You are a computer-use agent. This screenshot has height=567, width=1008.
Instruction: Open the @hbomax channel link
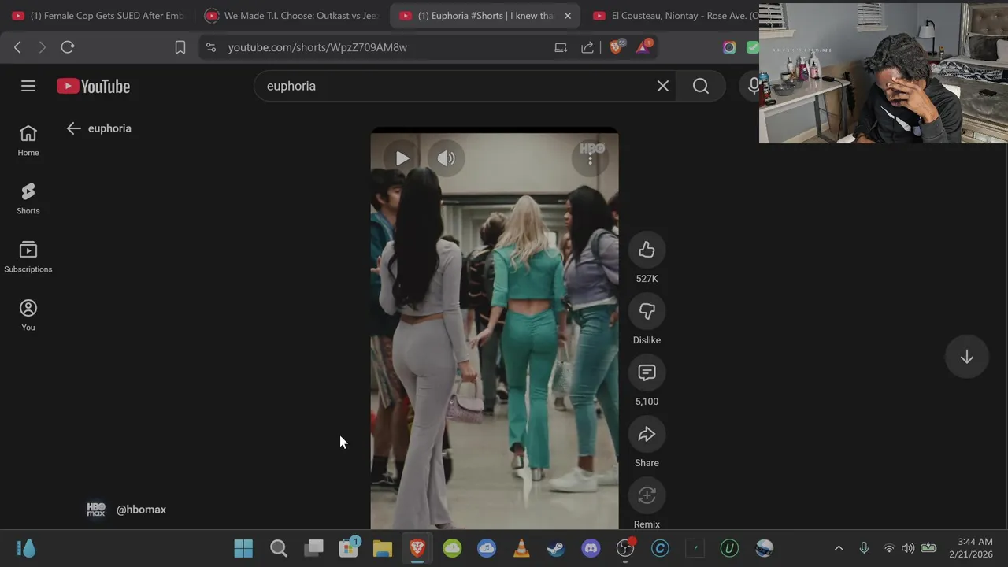[x=141, y=510]
